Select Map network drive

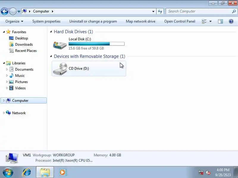(140, 21)
